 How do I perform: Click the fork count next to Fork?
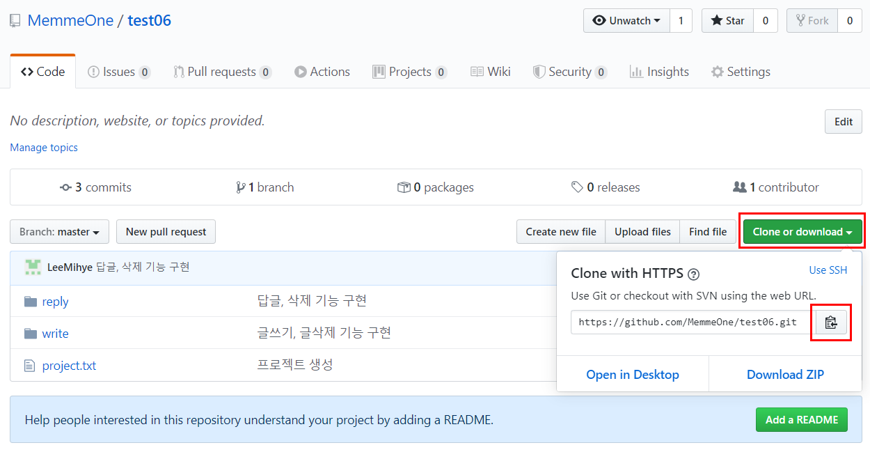pyautogui.click(x=850, y=21)
